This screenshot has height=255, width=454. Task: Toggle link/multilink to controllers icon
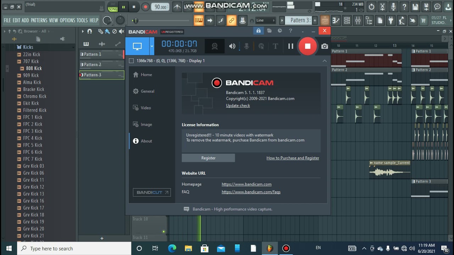tap(232, 21)
